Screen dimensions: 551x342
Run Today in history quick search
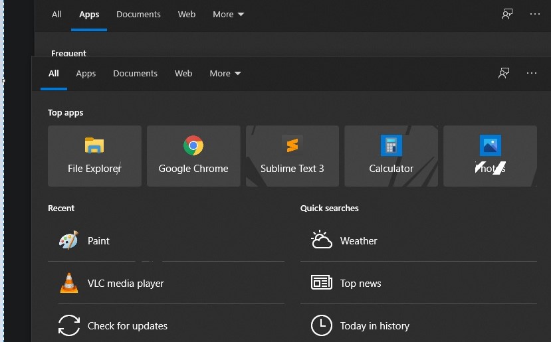pos(419,325)
